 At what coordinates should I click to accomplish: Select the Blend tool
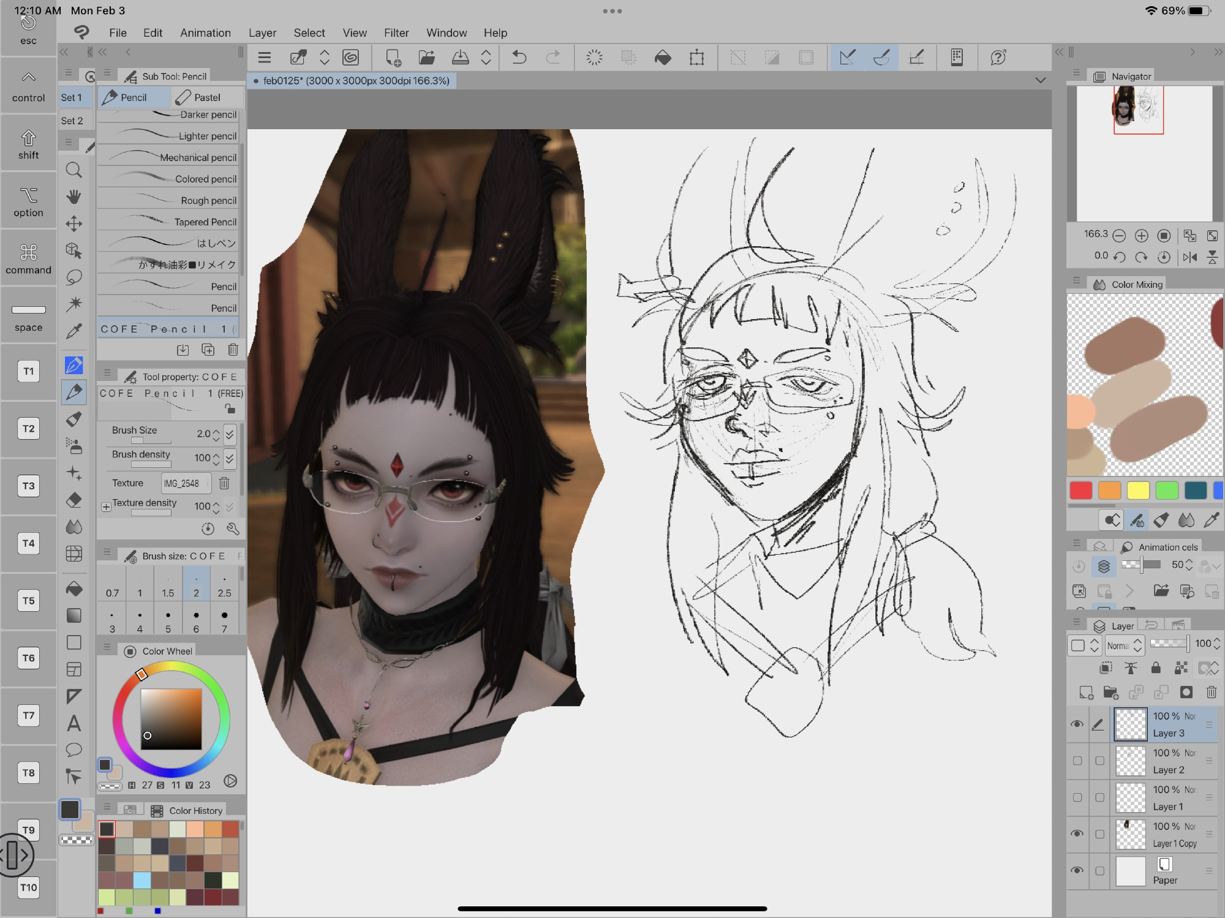pyautogui.click(x=73, y=527)
